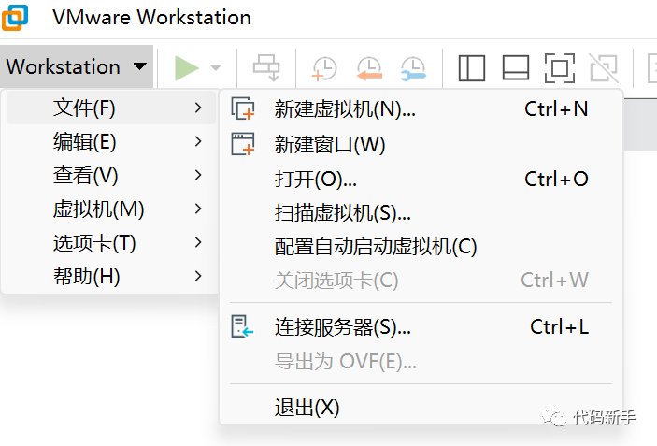The width and height of the screenshot is (657, 446).
Task: Toggle the library sidebar panel icon
Action: tap(472, 68)
